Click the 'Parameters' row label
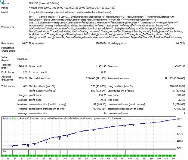Screen dimensions: 188x160 click(x=8, y=27)
